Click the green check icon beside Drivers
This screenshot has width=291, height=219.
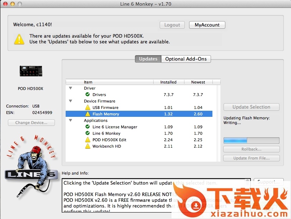pos(88,94)
